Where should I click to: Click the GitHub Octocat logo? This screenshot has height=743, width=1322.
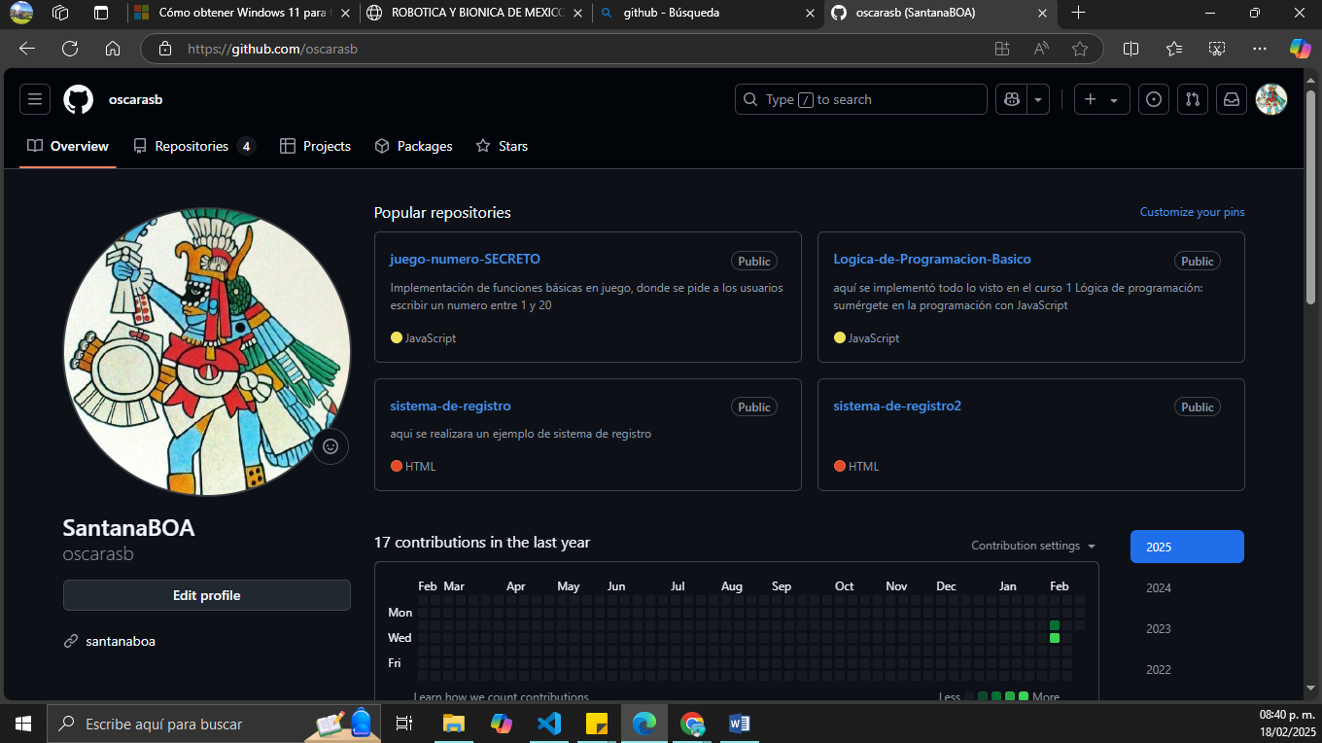click(x=79, y=99)
